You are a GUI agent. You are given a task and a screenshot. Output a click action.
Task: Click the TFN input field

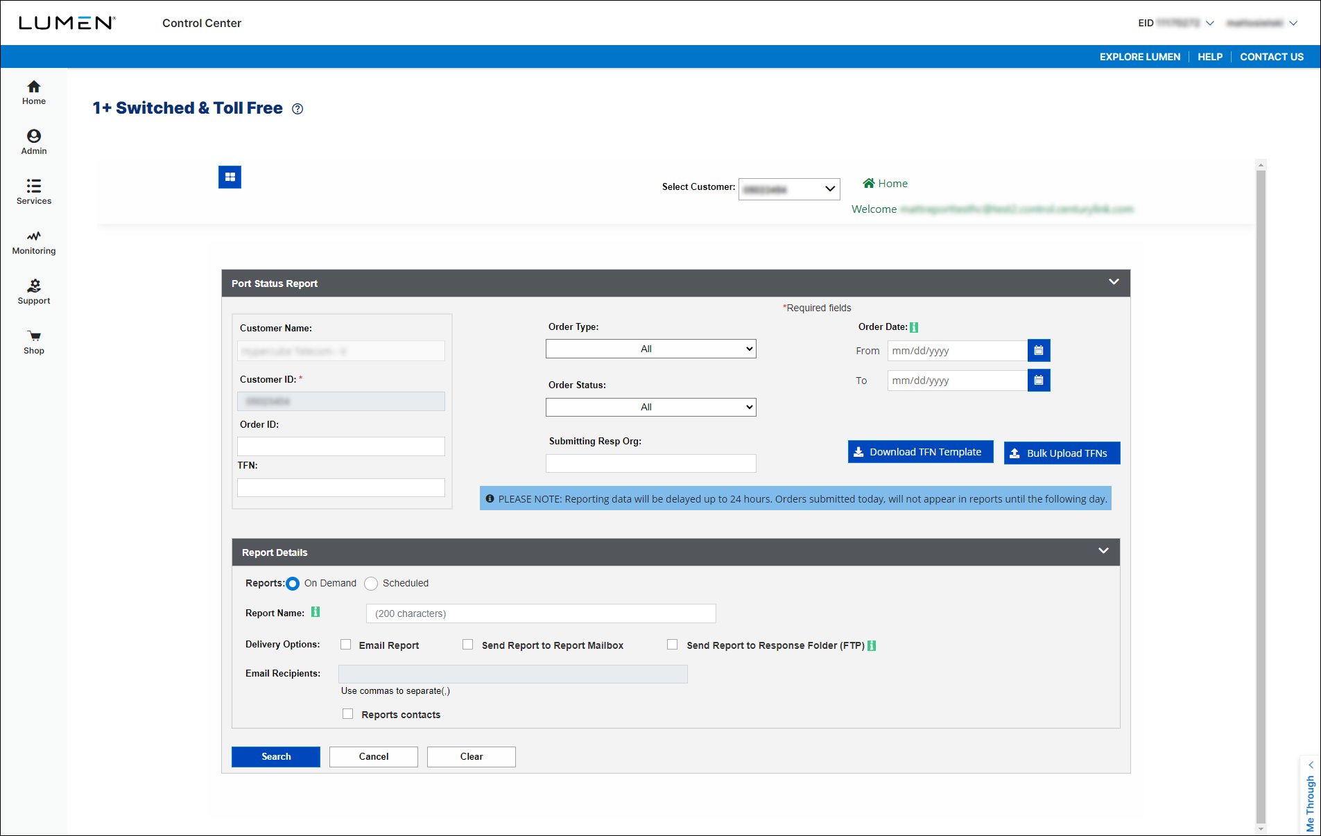pyautogui.click(x=341, y=487)
